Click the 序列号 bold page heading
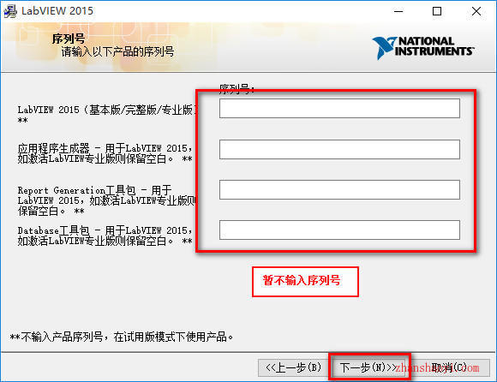The height and width of the screenshot is (382, 497). [x=69, y=39]
